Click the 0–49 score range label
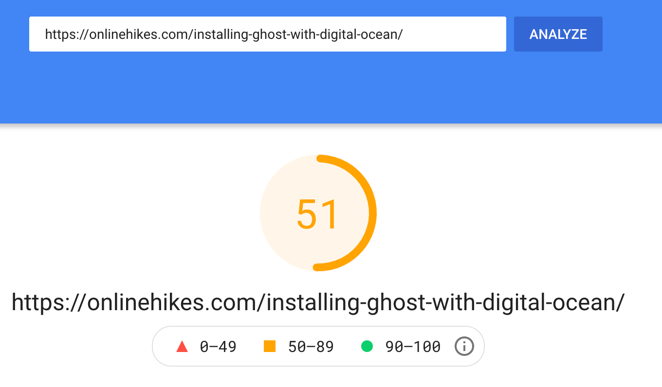Viewport: 662px width, 387px height. click(x=218, y=347)
